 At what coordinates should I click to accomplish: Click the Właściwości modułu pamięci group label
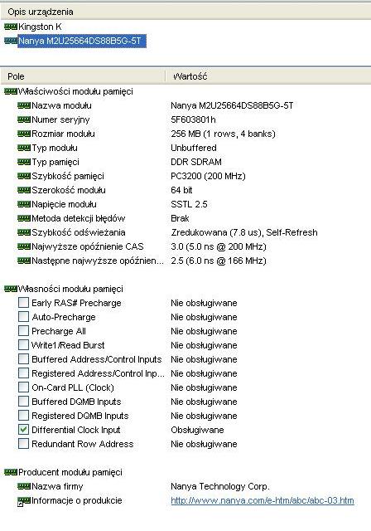coord(75,91)
